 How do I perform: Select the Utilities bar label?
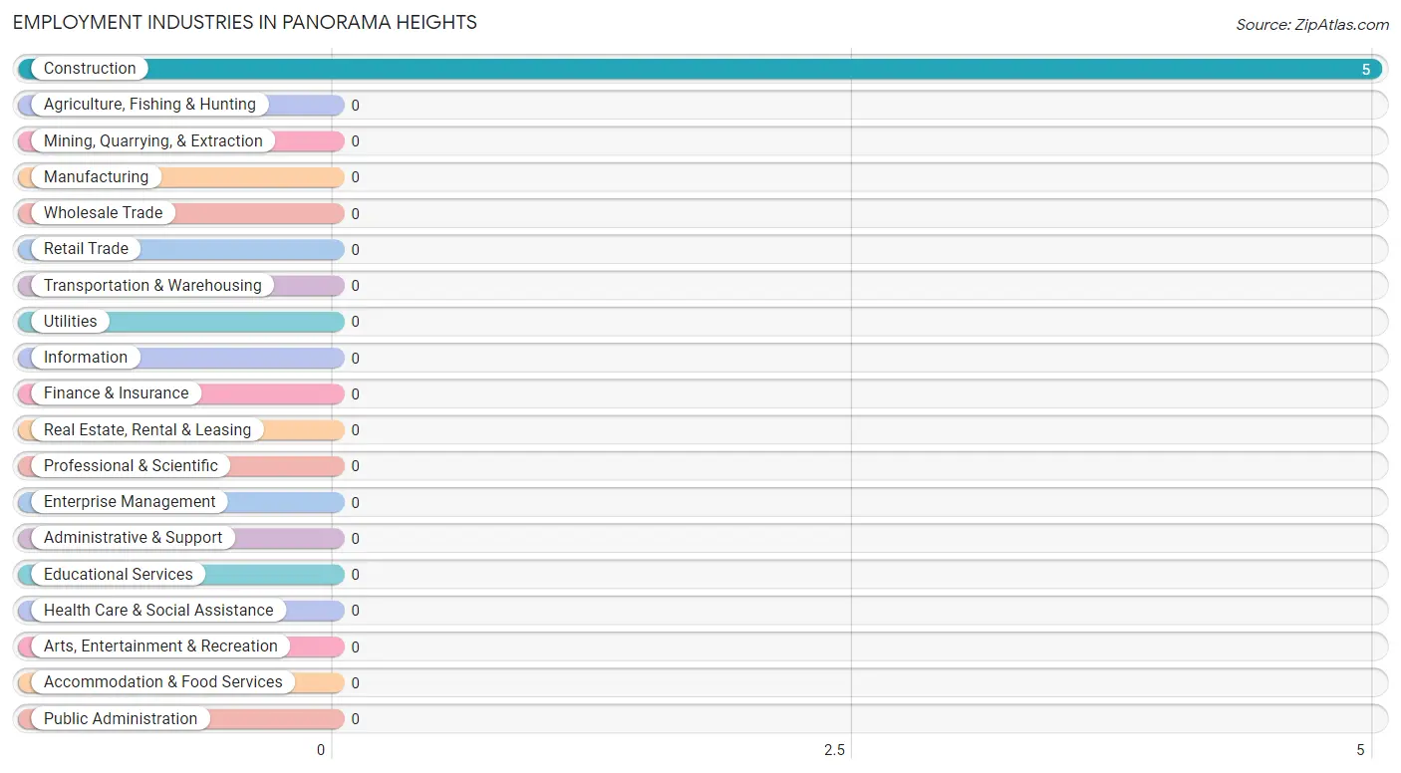pyautogui.click(x=71, y=322)
